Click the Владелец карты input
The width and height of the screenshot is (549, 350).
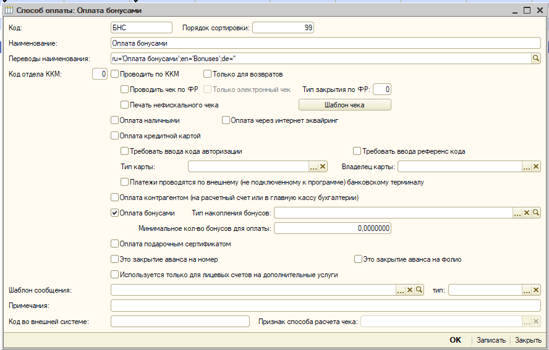pyautogui.click(x=460, y=167)
